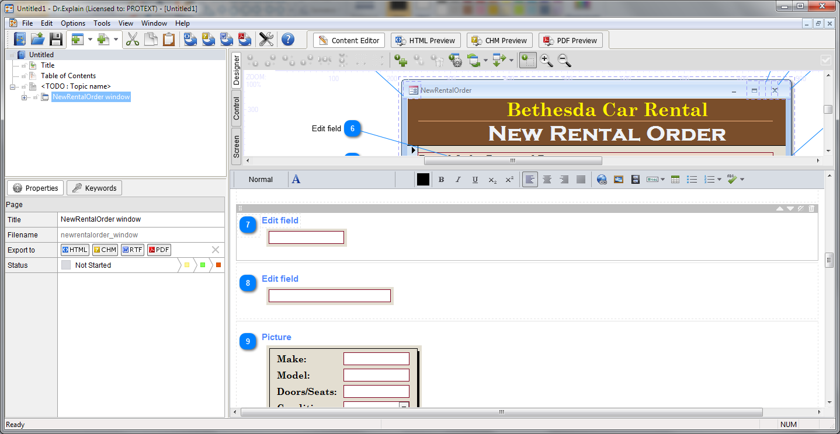Export to CHM toolbar icon

click(x=209, y=39)
